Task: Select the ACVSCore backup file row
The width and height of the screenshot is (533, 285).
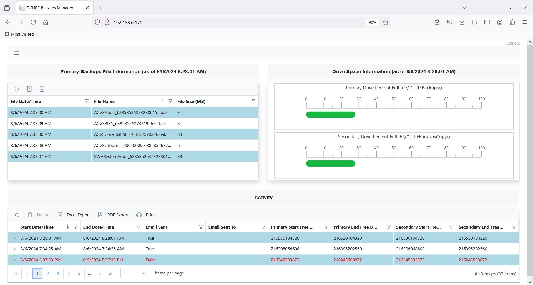Action: (x=133, y=134)
